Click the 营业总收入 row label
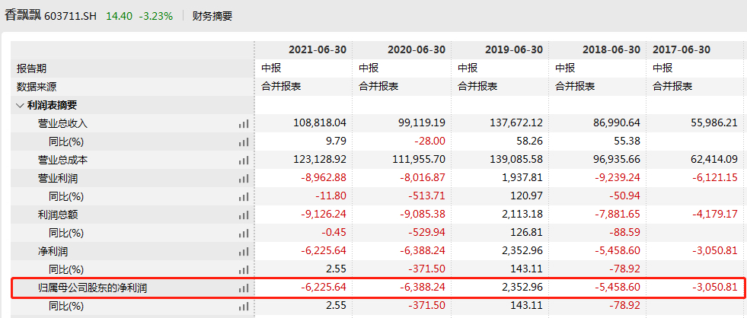747x318 pixels. (63, 123)
